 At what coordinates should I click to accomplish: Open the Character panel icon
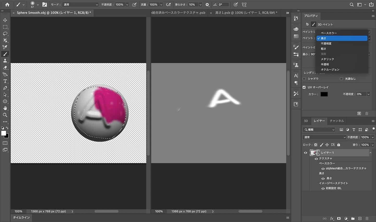(296, 76)
